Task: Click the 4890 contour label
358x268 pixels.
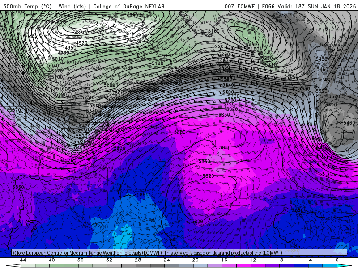Action: [x=132, y=15]
